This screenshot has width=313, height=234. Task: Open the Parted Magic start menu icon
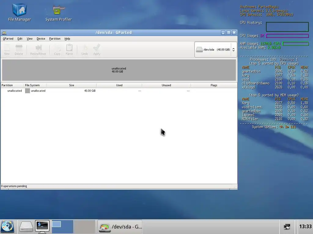click(x=7, y=226)
